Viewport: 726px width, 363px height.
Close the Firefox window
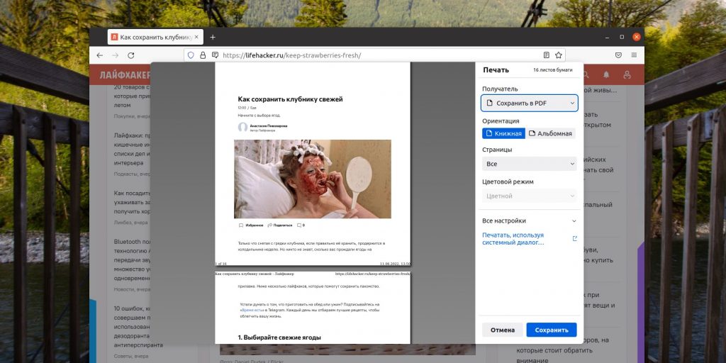[637, 37]
